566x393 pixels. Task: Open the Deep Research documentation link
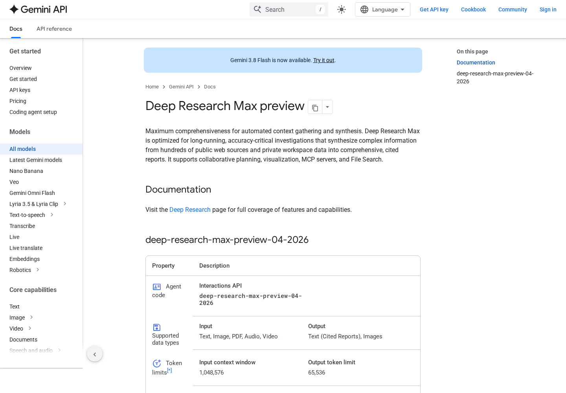pos(190,210)
